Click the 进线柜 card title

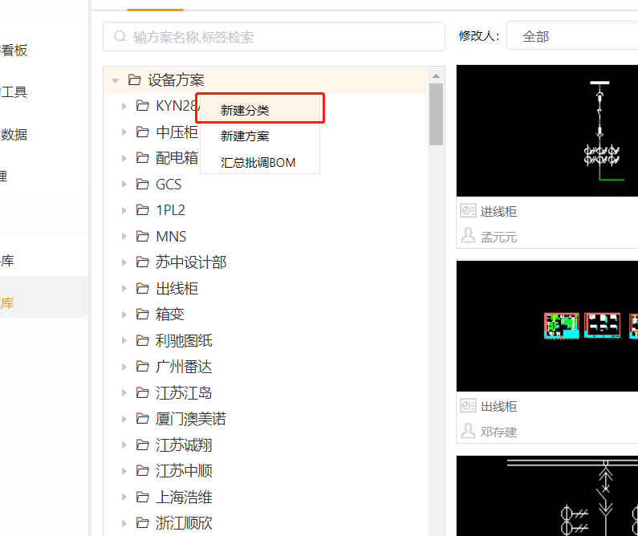pos(498,212)
